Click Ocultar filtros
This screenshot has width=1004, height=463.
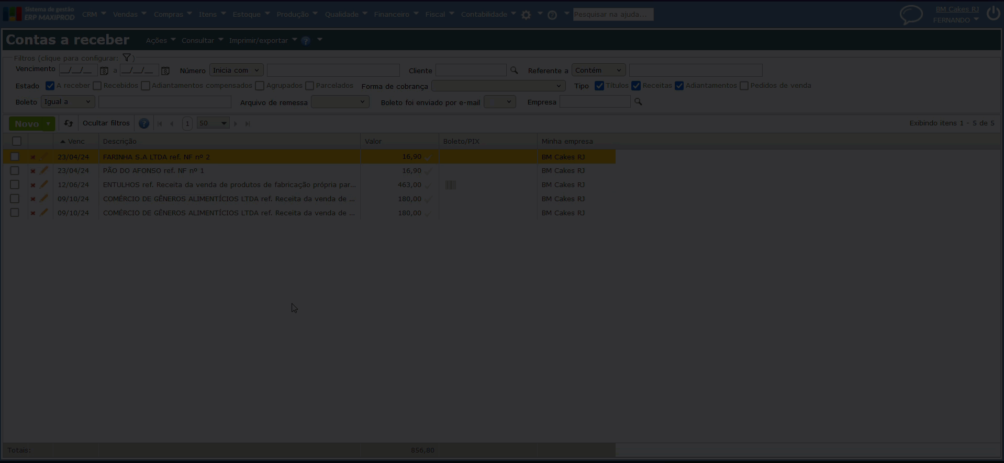106,123
